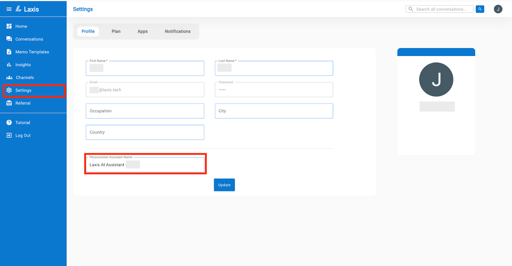512x266 pixels.
Task: Switch to the Profile tab
Action: [x=88, y=31]
